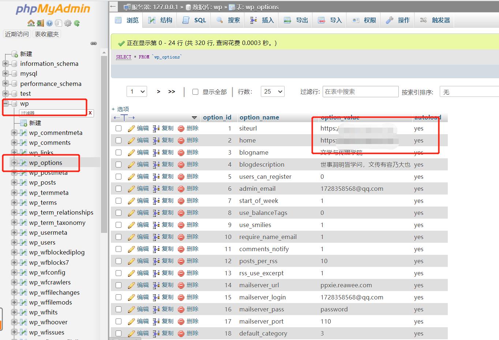Delete the mailserver_pass row
This screenshot has width=499, height=340.
coord(188,309)
